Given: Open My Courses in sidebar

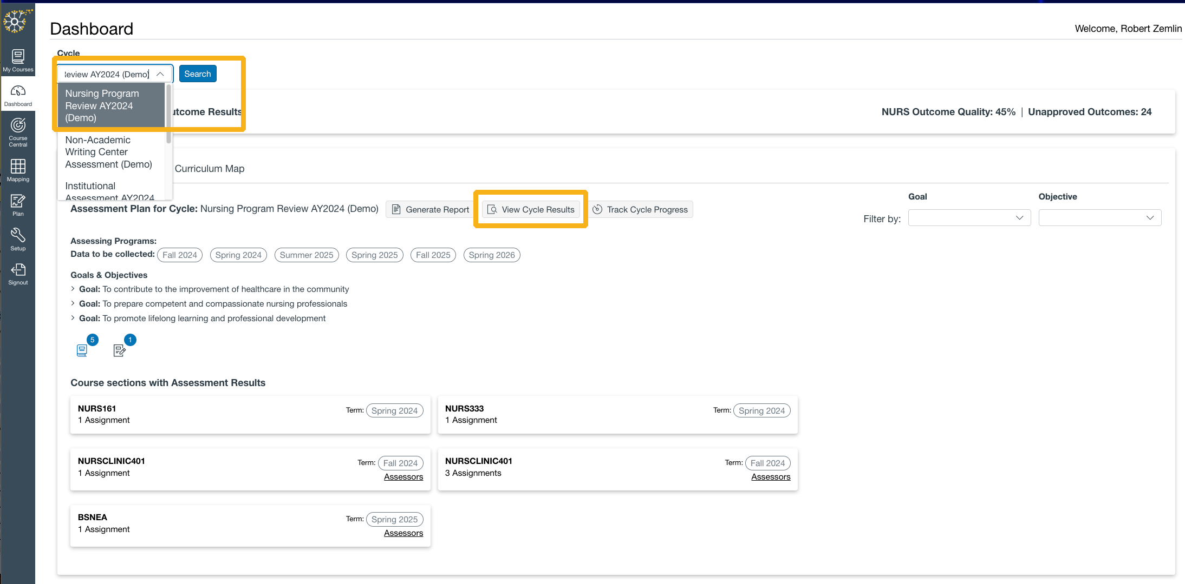Looking at the screenshot, I should coord(18,61).
